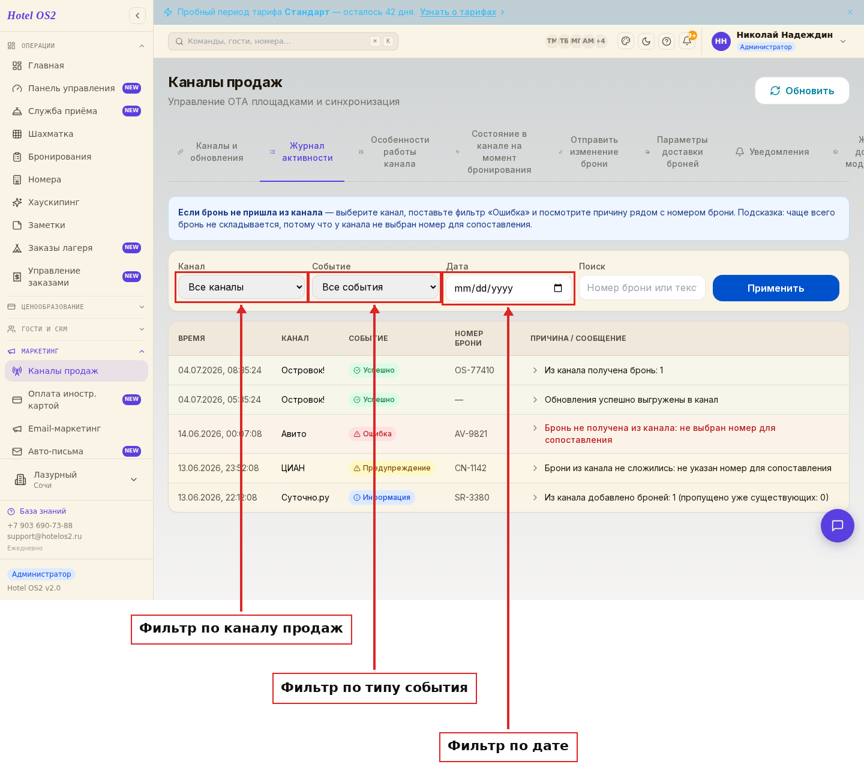The width and height of the screenshot is (864, 776).
Task: Expand the Суточно.ру information row details
Action: (535, 498)
